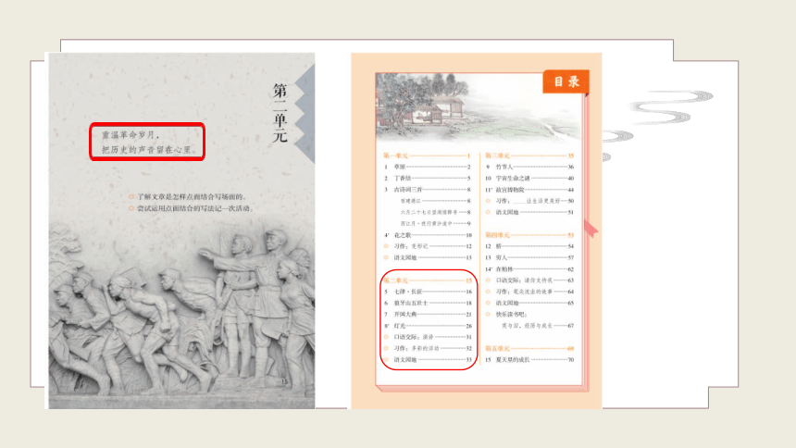This screenshot has width=796, height=448.
Task: Click contents entry 桥 page 54
Action: (529, 246)
